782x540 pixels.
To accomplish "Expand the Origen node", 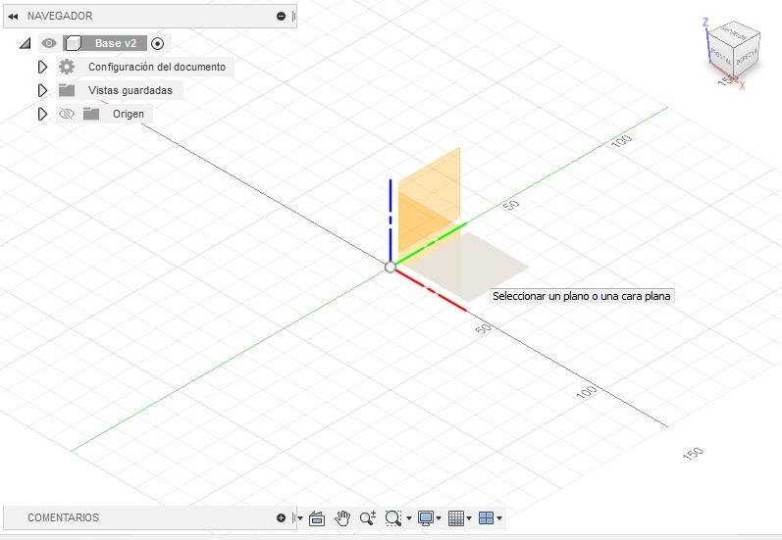I will [43, 114].
